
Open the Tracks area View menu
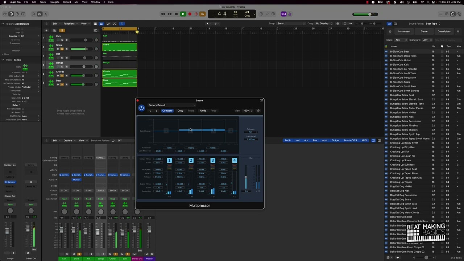pyautogui.click(x=84, y=24)
